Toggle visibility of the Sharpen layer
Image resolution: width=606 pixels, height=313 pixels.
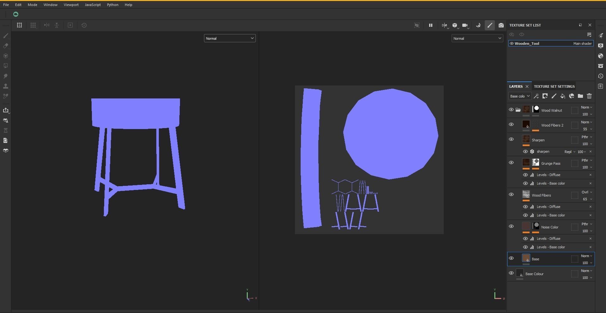click(x=511, y=139)
